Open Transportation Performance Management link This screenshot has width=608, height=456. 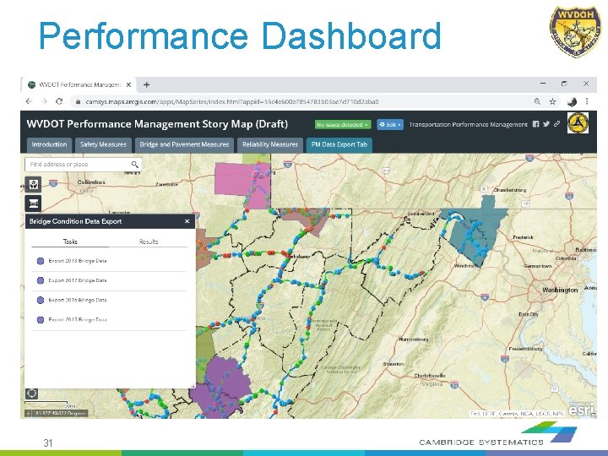pos(468,124)
